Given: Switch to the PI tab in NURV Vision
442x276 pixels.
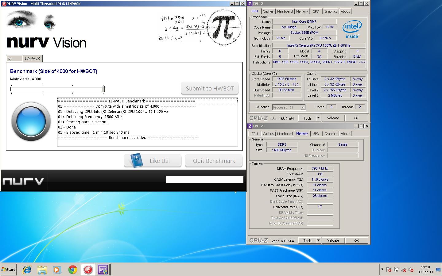Looking at the screenshot, I should point(14,59).
